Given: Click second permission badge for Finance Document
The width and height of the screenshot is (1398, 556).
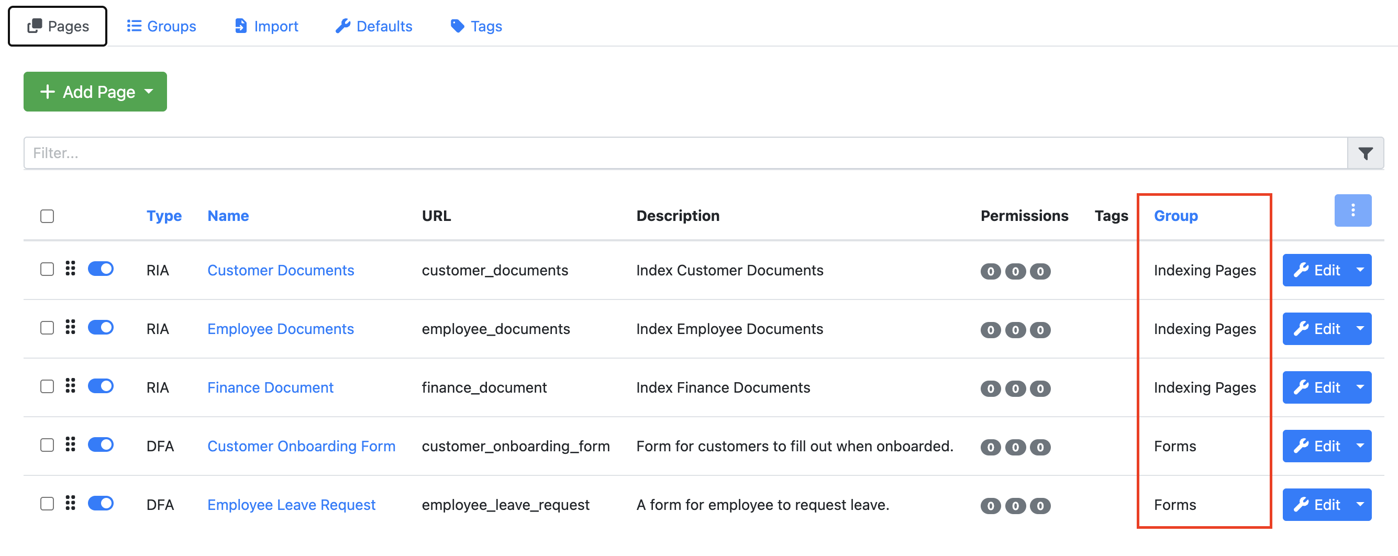Looking at the screenshot, I should [1015, 388].
